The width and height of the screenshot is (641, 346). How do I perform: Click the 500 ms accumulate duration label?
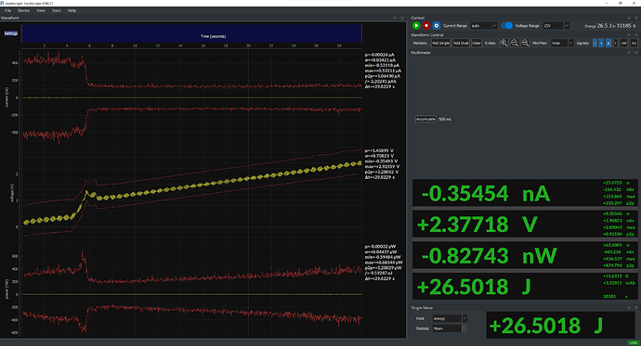[445, 119]
